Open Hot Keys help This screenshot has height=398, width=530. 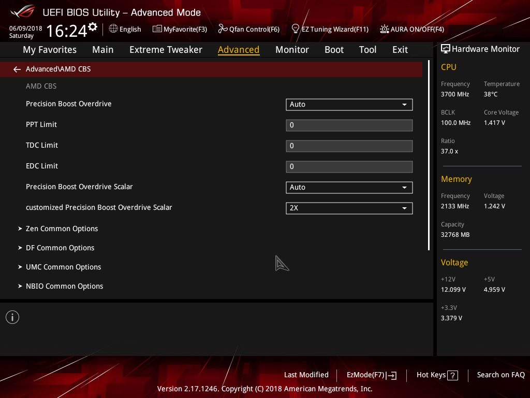pos(437,375)
